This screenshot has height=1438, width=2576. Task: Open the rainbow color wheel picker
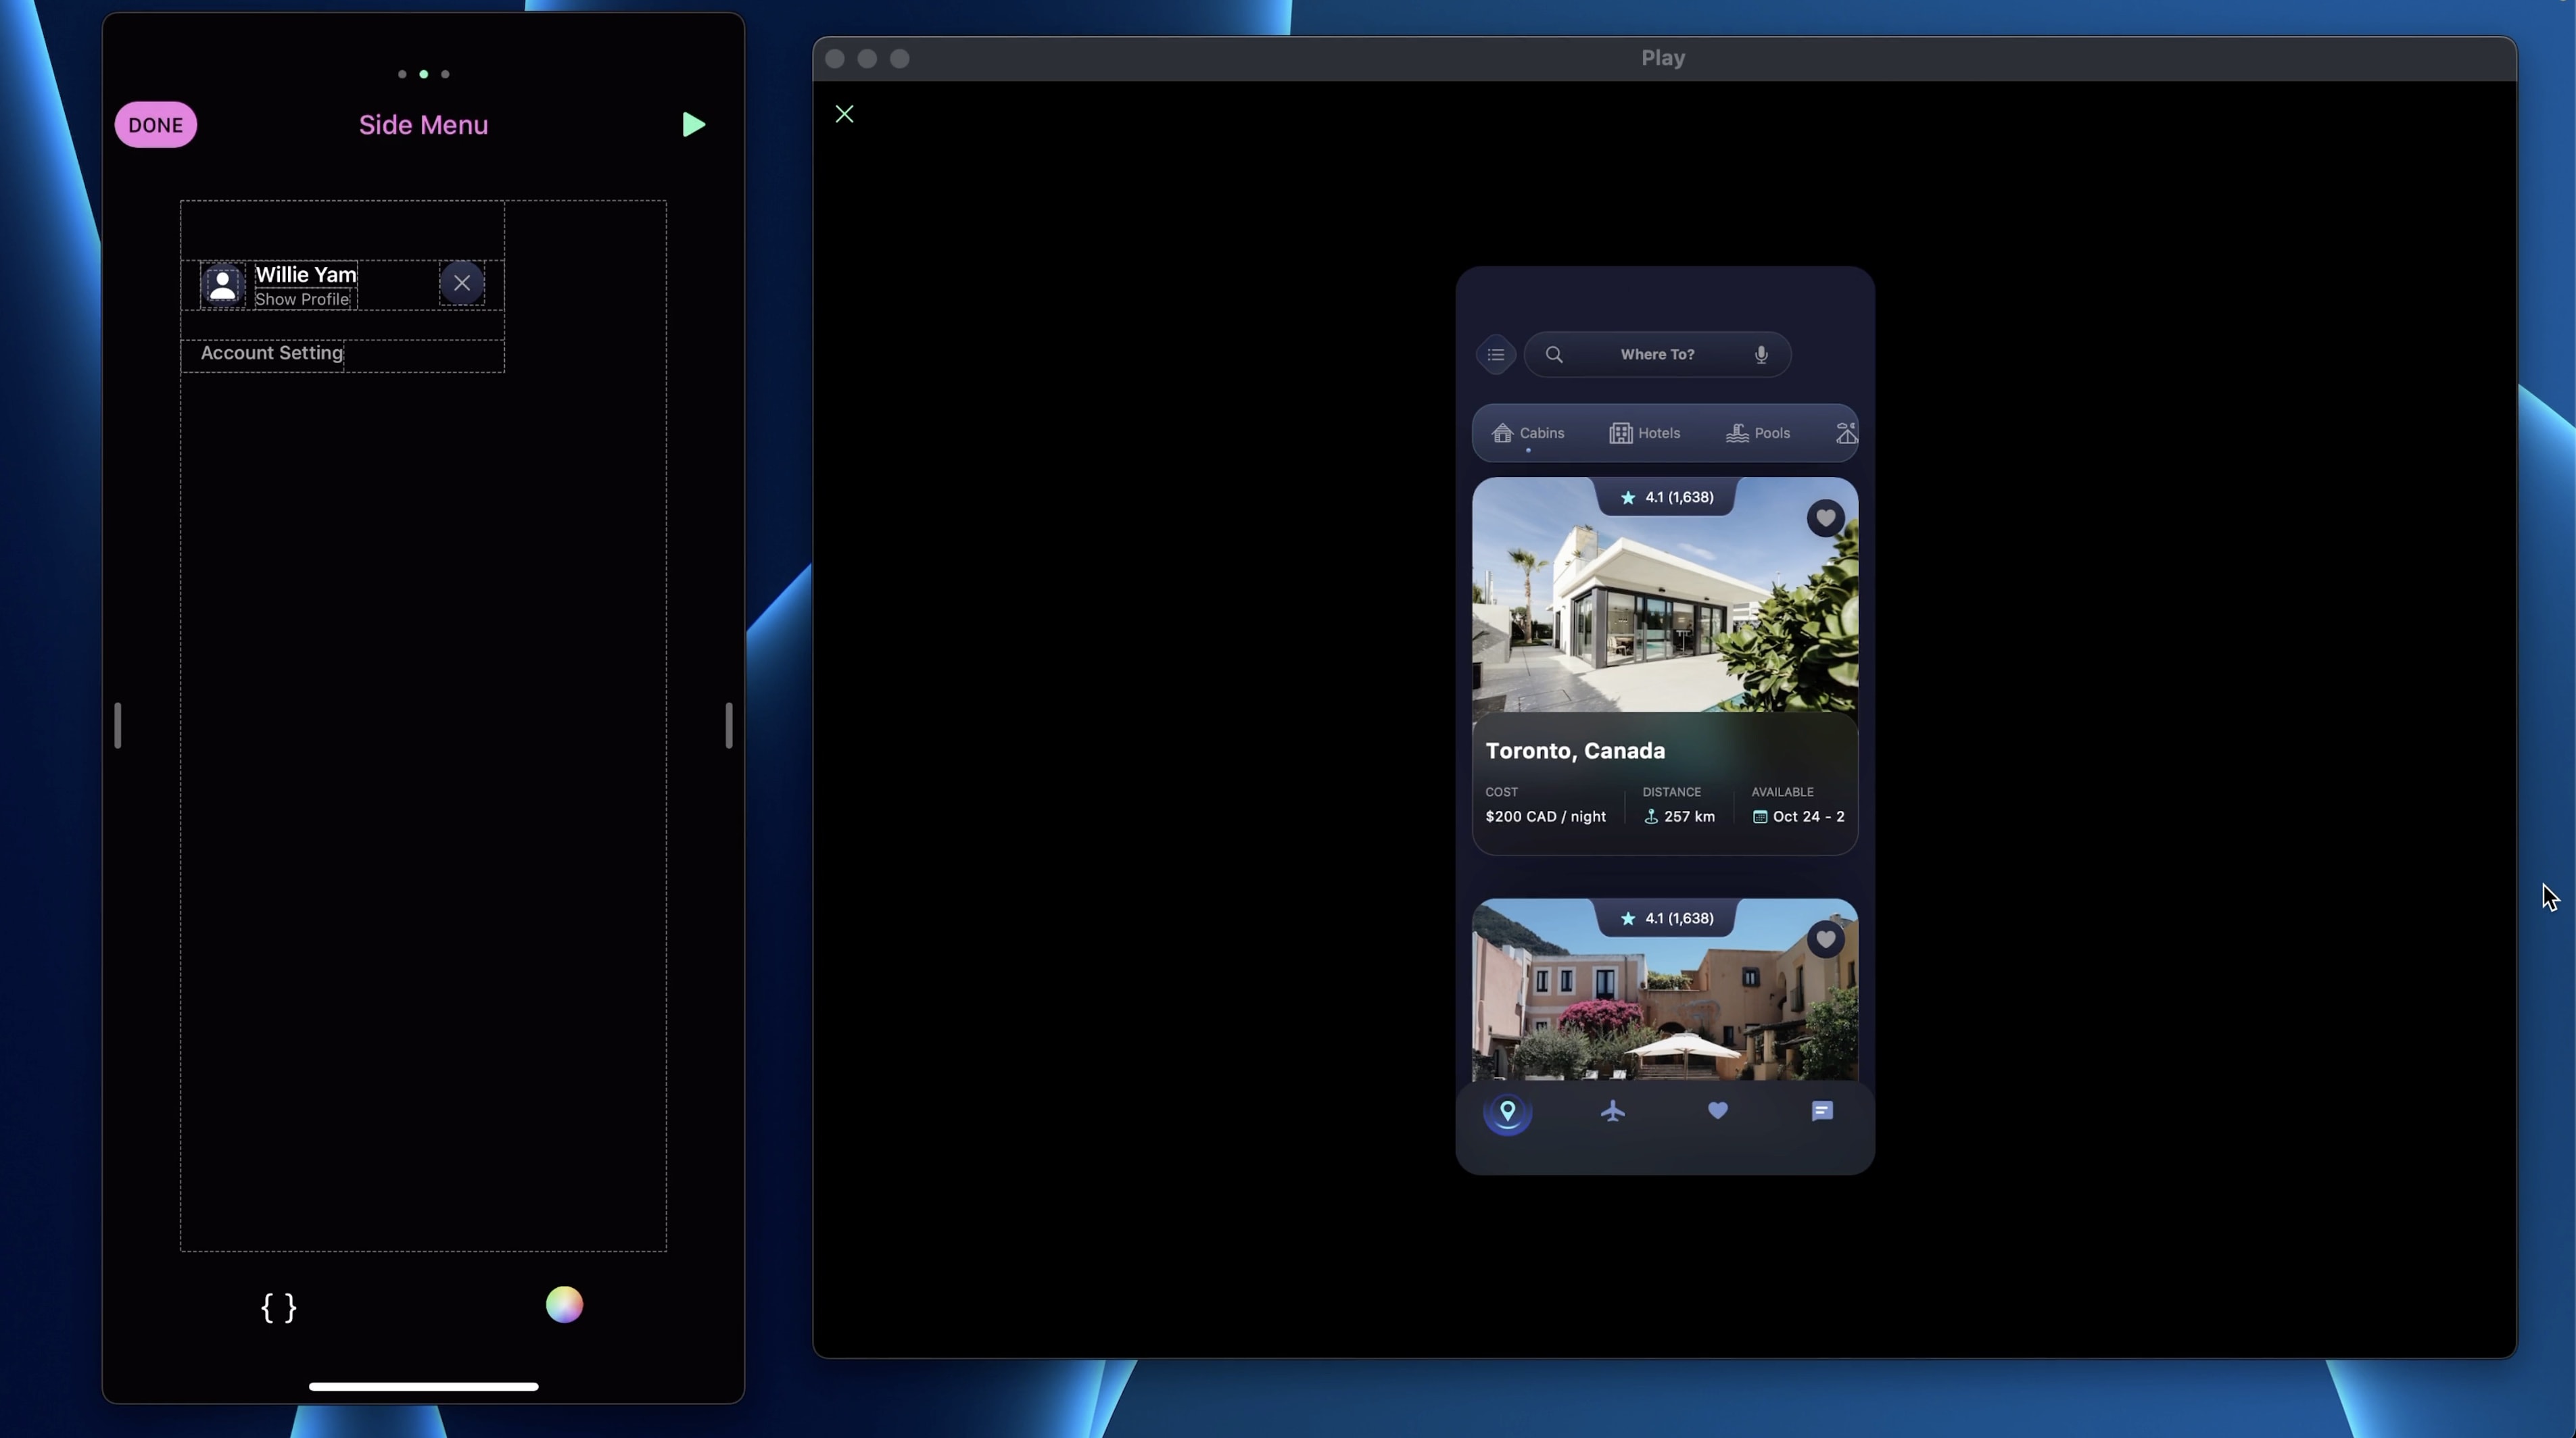(564, 1304)
